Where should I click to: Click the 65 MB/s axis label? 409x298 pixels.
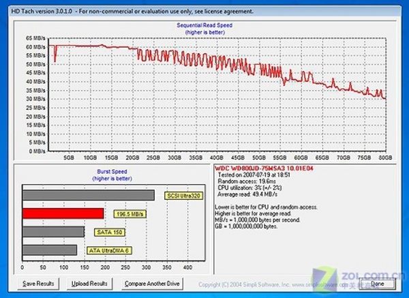[35, 38]
